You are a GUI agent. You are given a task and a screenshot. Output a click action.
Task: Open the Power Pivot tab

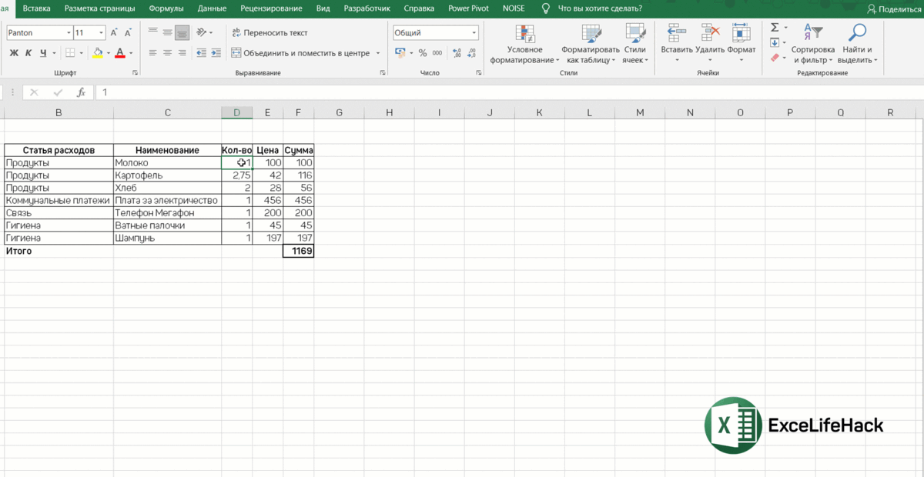[468, 8]
